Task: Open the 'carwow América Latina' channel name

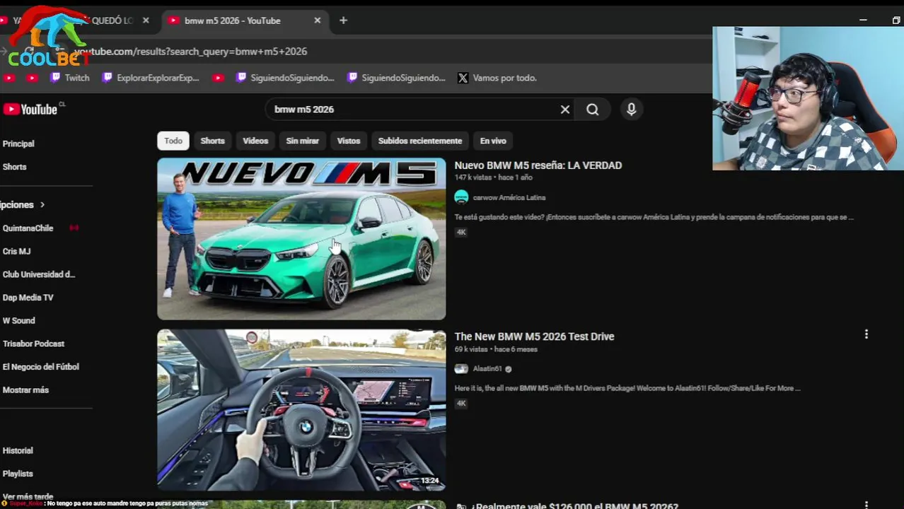Action: pyautogui.click(x=509, y=198)
